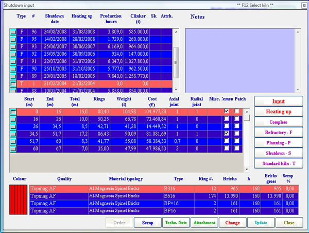Click Notes scrollbar up arrow

point(298,32)
